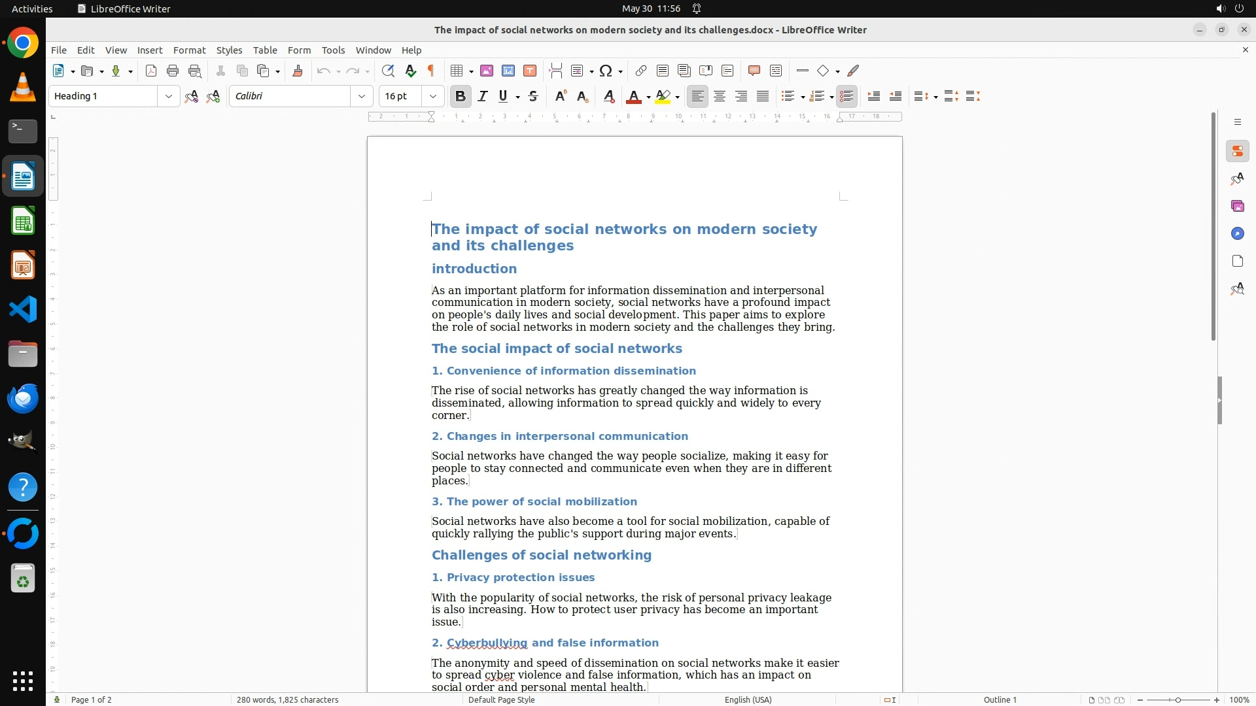Open the Format menu
This screenshot has width=1256, height=706.
click(x=189, y=50)
